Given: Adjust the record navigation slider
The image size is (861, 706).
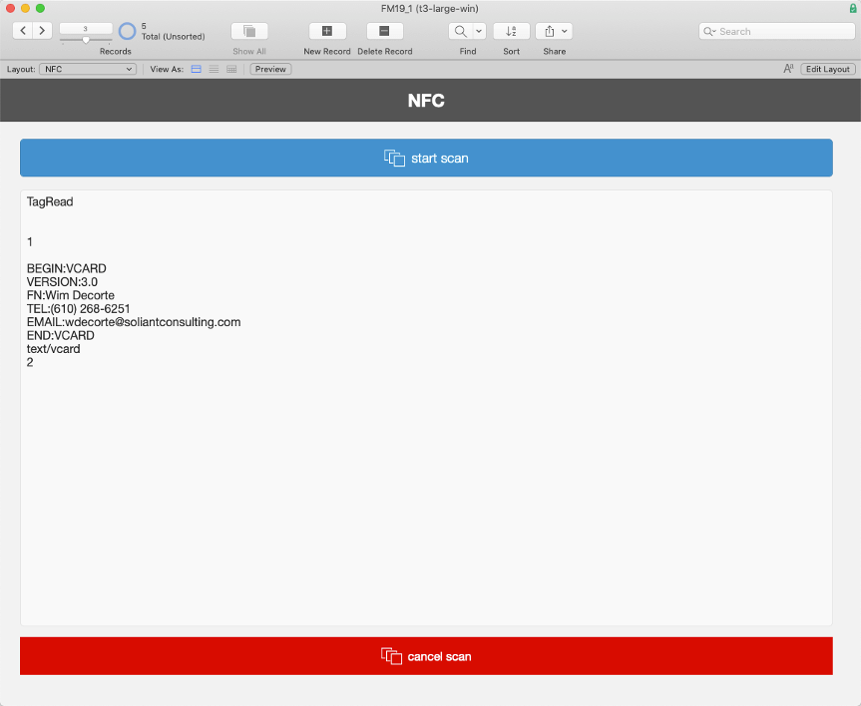Looking at the screenshot, I should pos(86,40).
